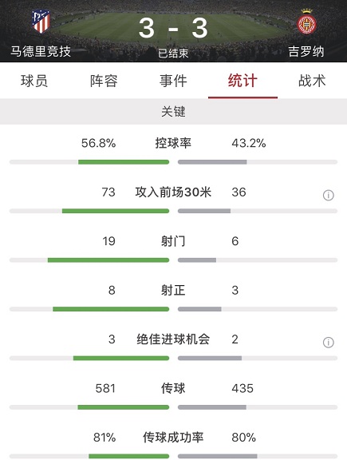Click the gray 射门 bar for Girona
The width and height of the screenshot is (347, 460).
tap(197, 260)
